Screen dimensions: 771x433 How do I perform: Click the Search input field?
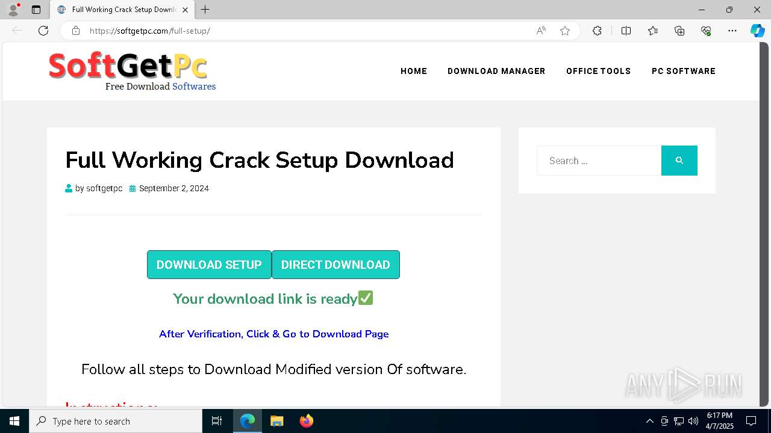point(599,161)
